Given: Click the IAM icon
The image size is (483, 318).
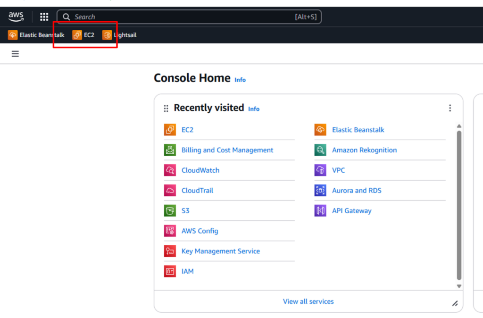Looking at the screenshot, I should (x=170, y=271).
